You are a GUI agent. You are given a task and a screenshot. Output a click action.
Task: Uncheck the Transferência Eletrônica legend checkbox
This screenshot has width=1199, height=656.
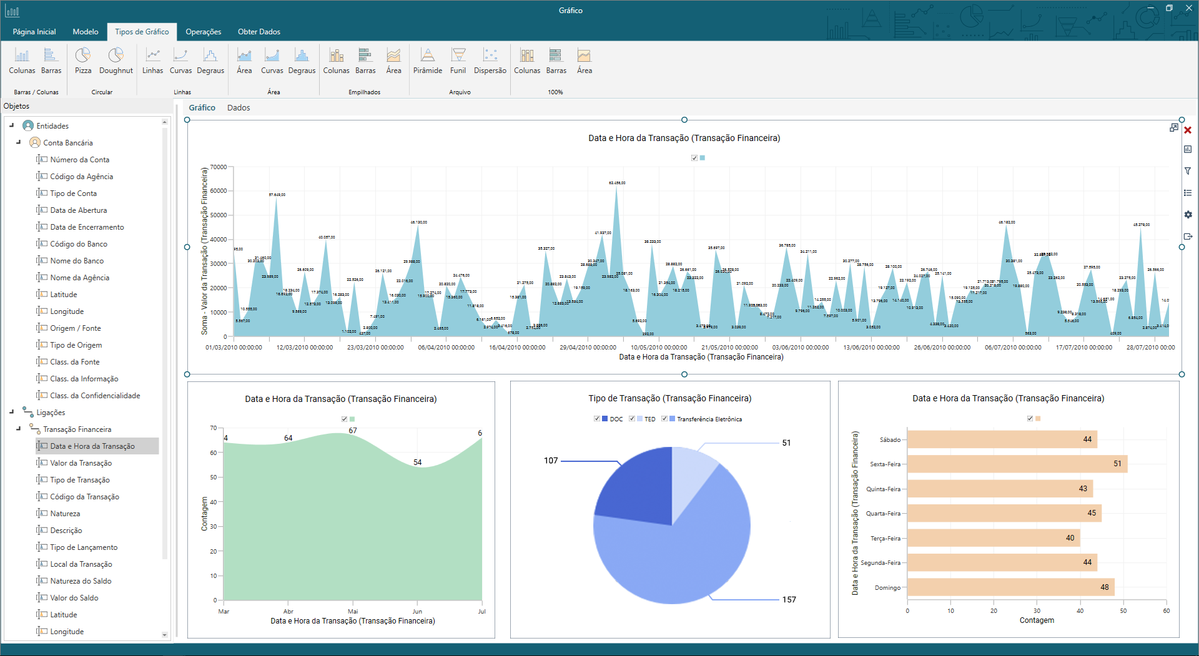pyautogui.click(x=664, y=419)
